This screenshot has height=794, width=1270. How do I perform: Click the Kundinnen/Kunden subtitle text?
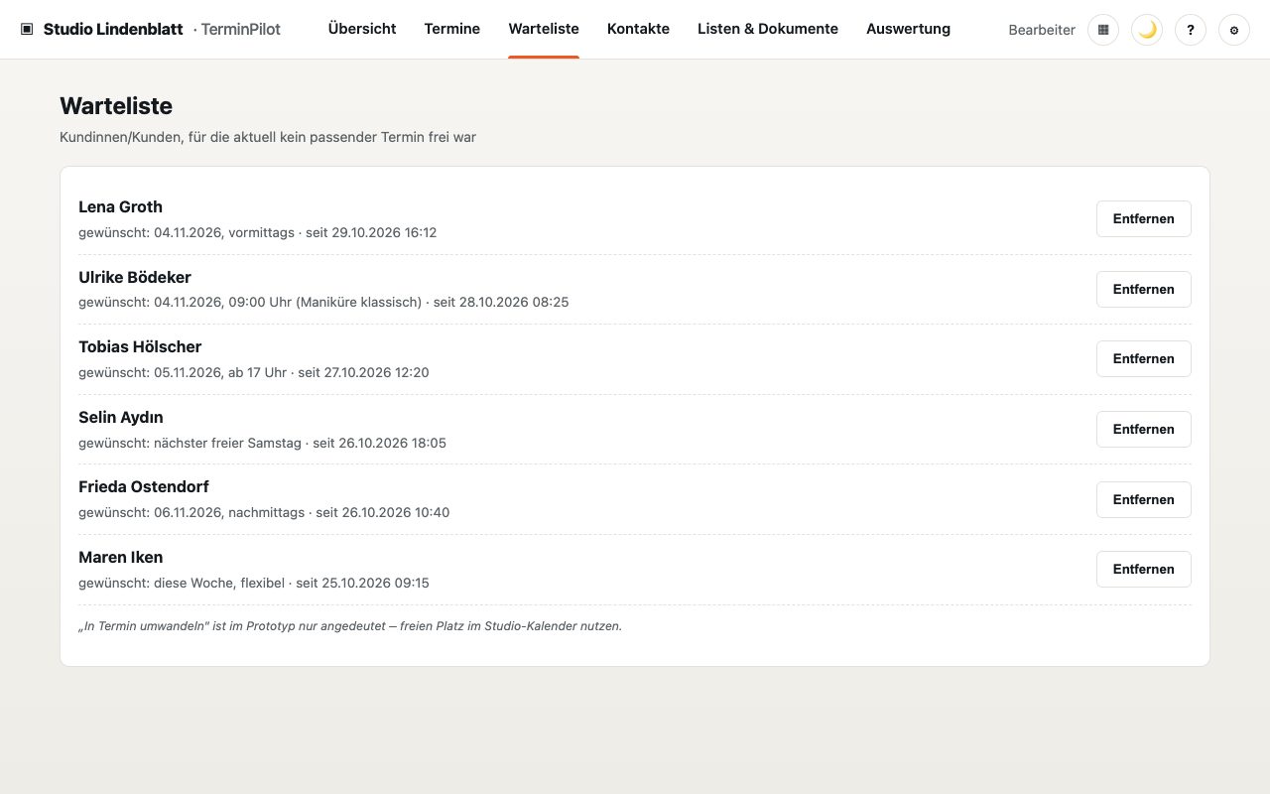(268, 137)
